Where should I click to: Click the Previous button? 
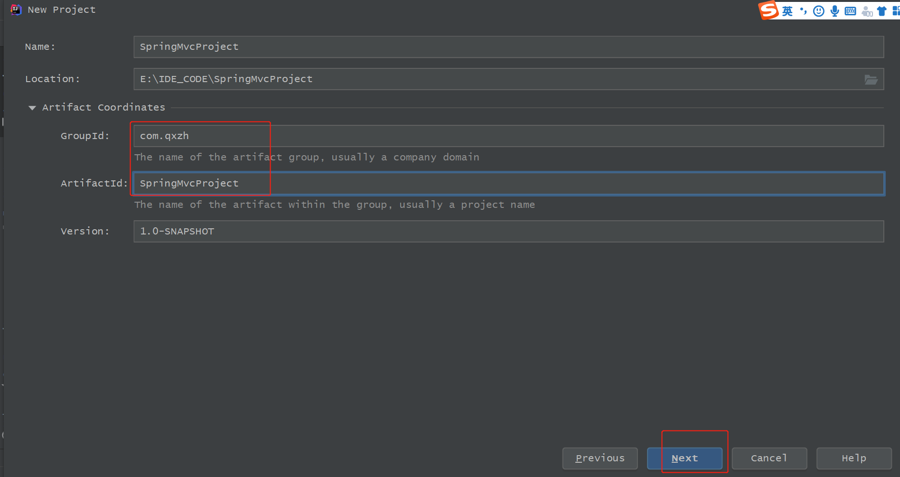point(600,458)
